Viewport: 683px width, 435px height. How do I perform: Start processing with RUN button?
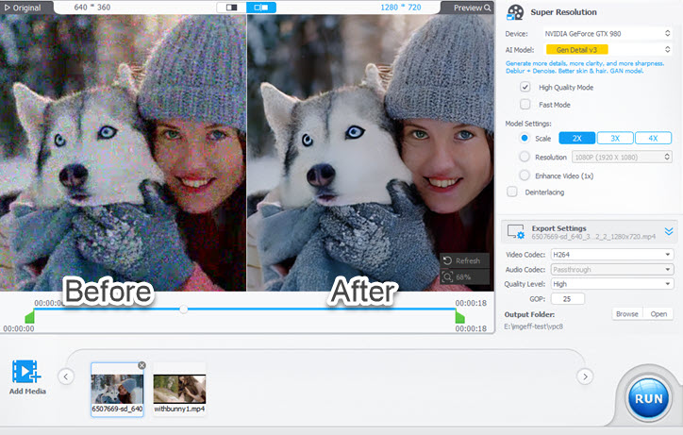[648, 399]
